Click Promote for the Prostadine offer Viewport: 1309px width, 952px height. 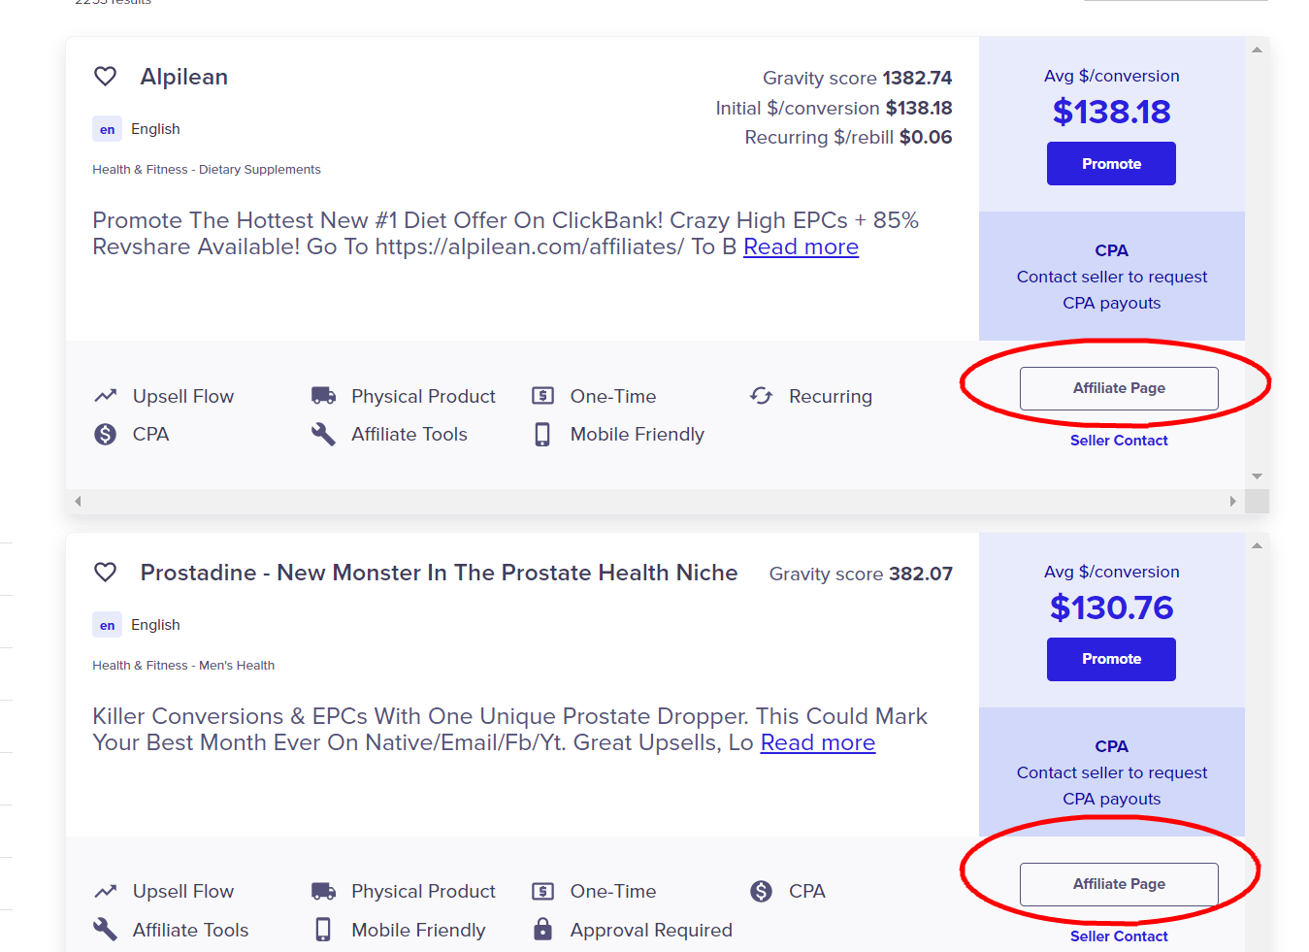pos(1110,659)
